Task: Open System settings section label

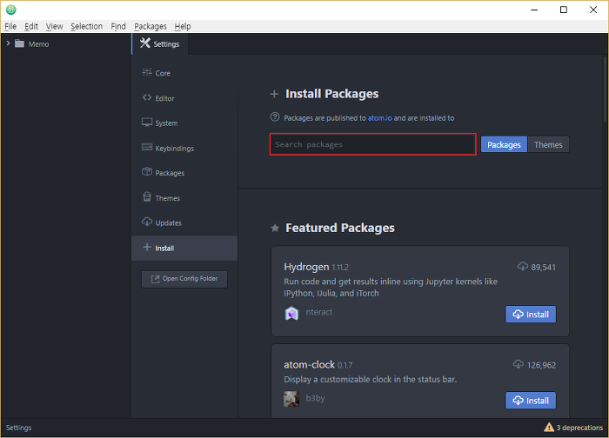Action: coord(167,123)
